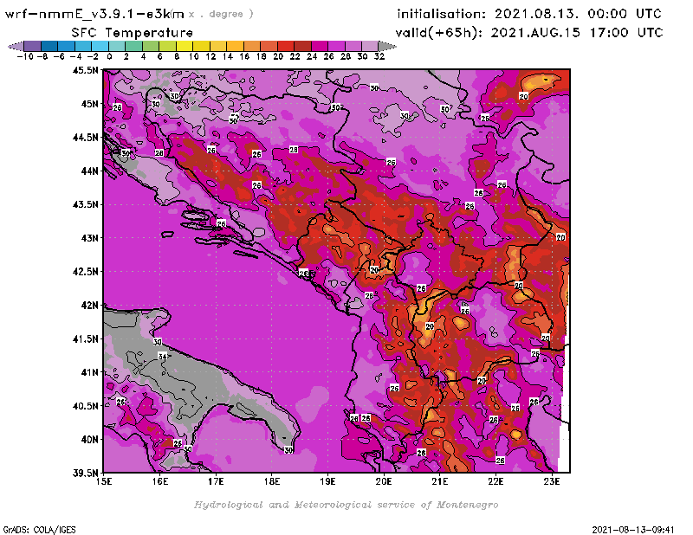The width and height of the screenshot is (693, 535).
Task: Click the "16" value under the legend
Action: pyautogui.click(x=244, y=56)
